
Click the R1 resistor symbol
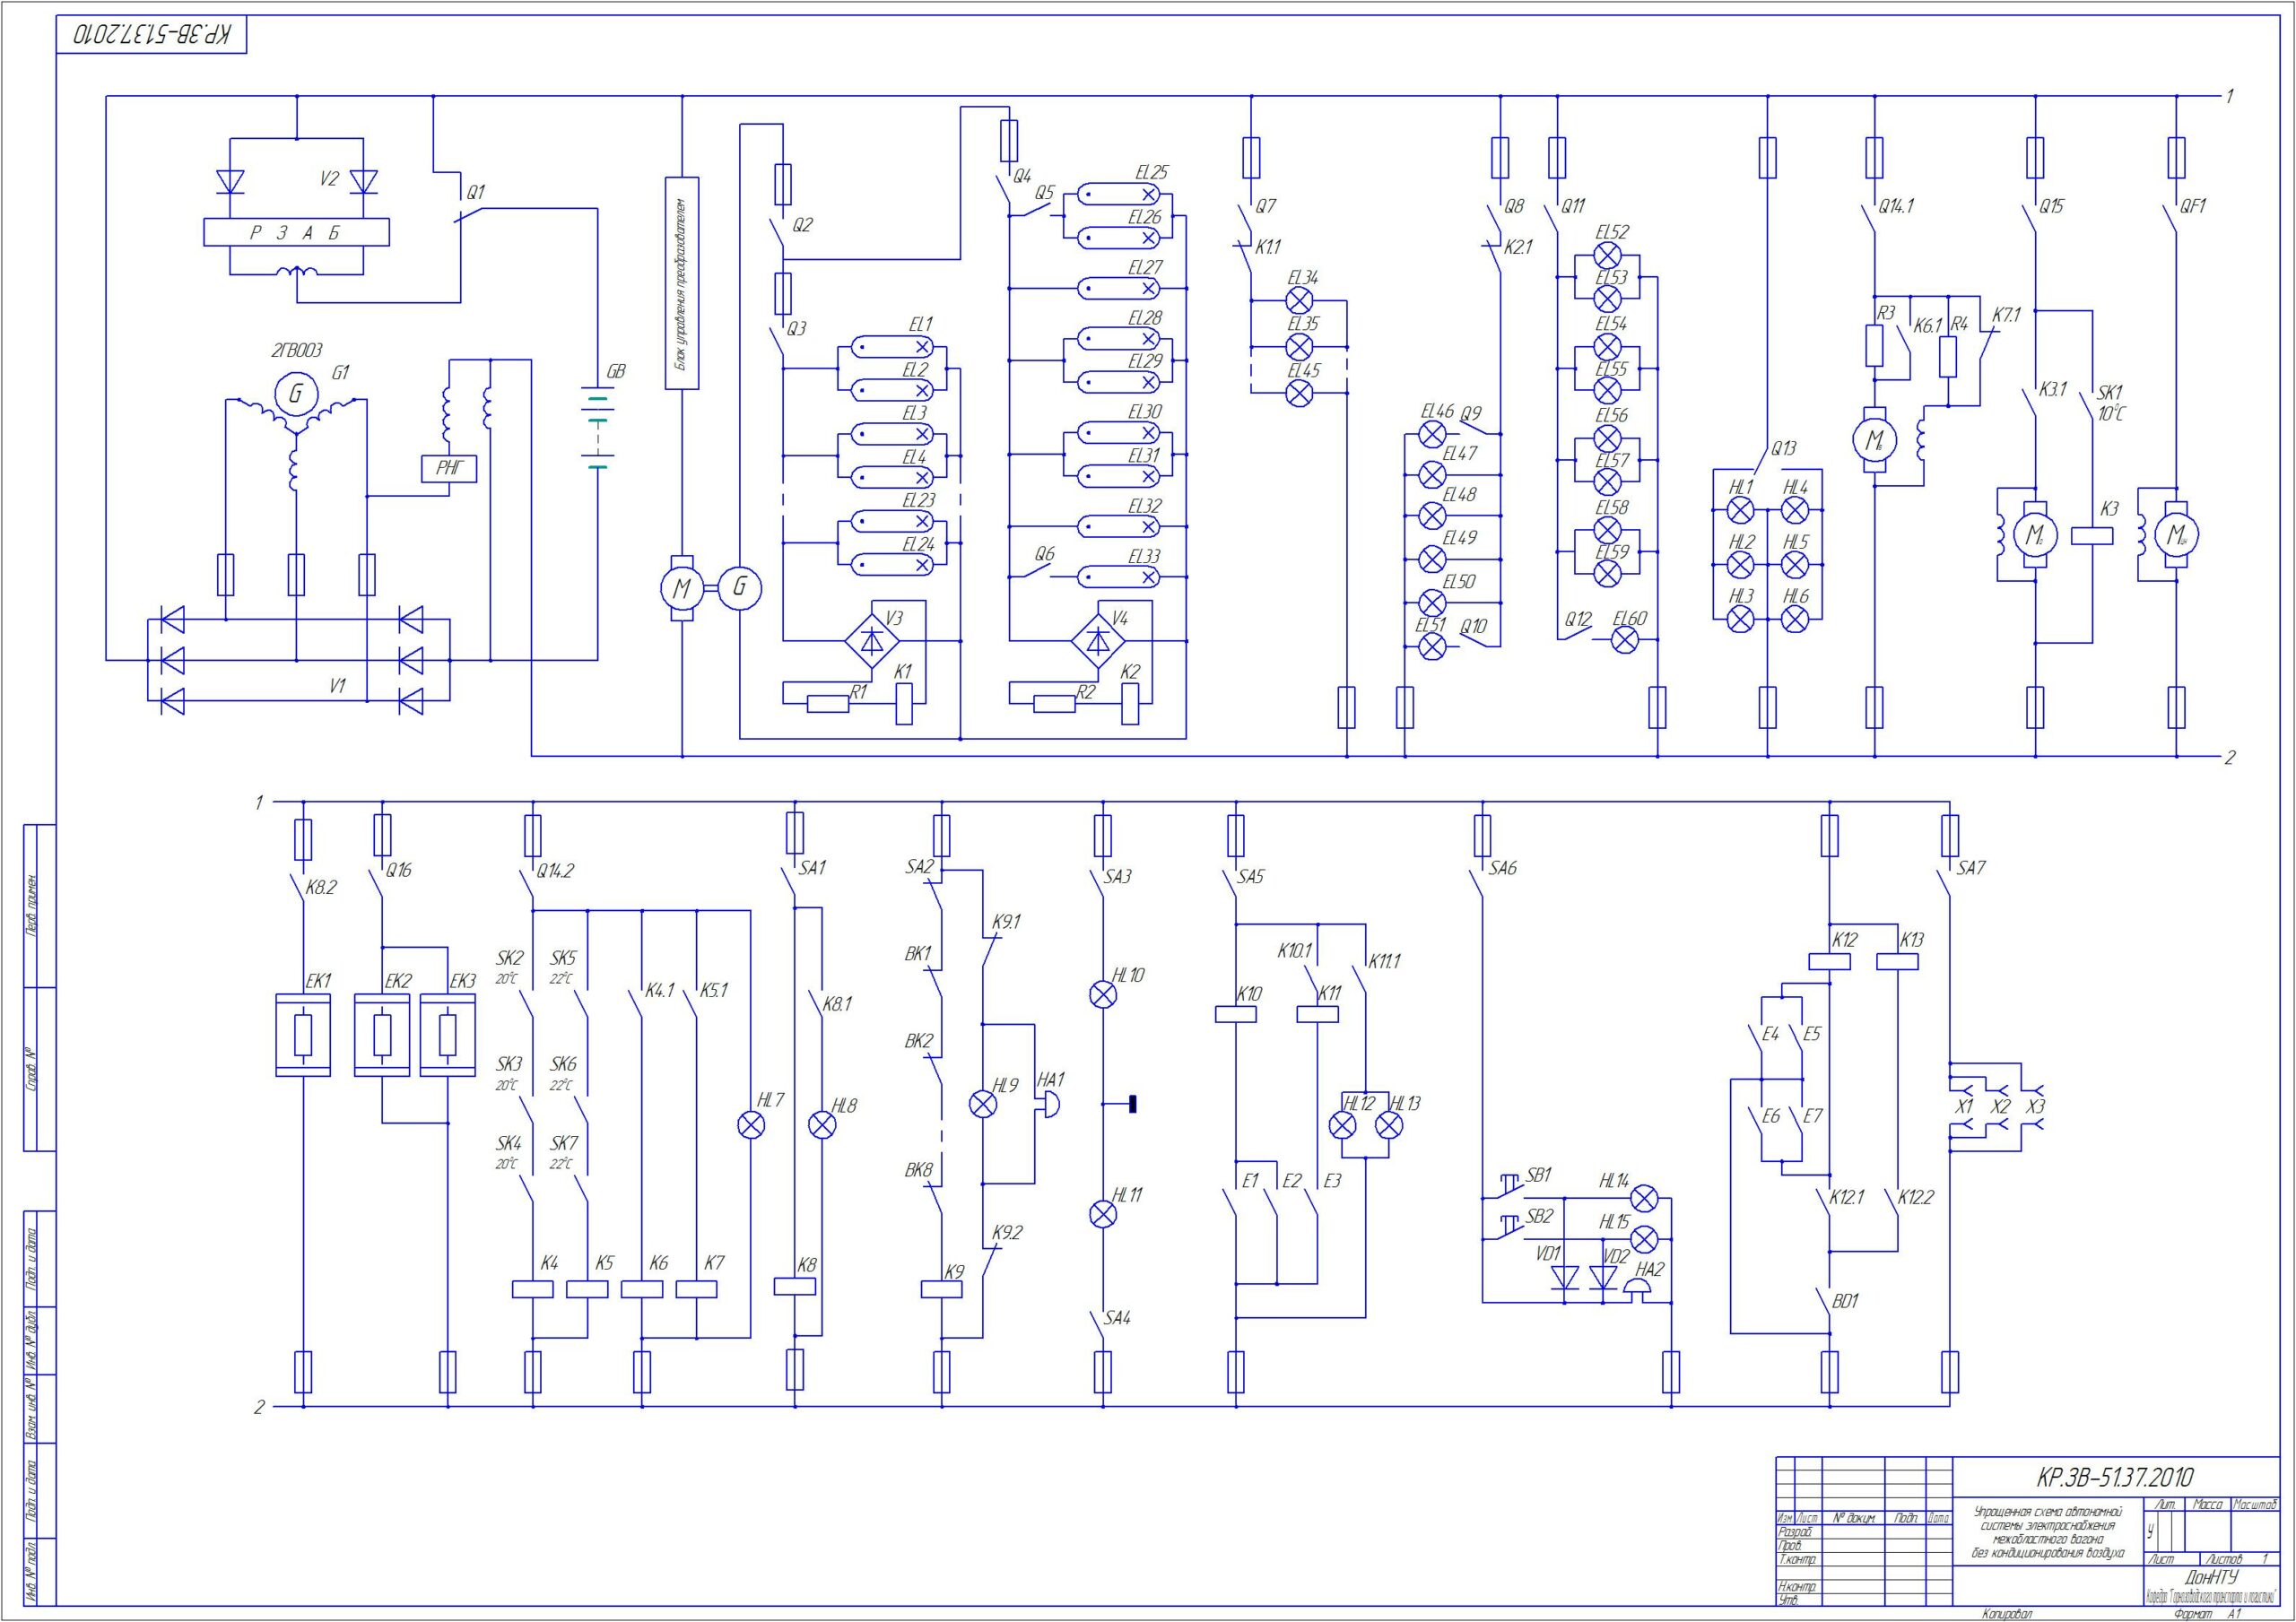pos(828,704)
